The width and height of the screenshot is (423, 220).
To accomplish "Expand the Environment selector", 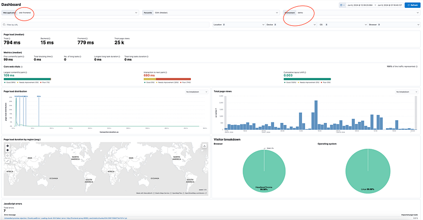I will 352,13.
